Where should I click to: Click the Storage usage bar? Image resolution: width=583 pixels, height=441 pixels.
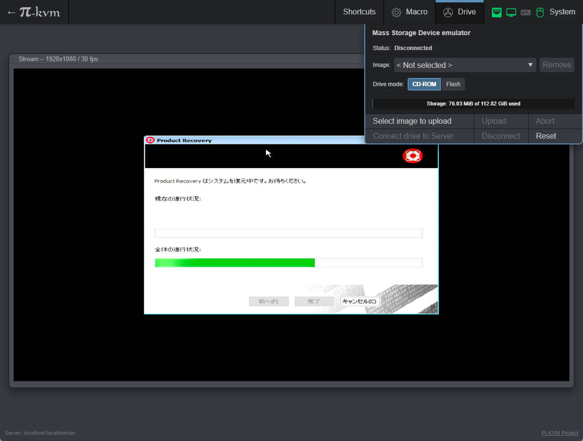pyautogui.click(x=473, y=104)
